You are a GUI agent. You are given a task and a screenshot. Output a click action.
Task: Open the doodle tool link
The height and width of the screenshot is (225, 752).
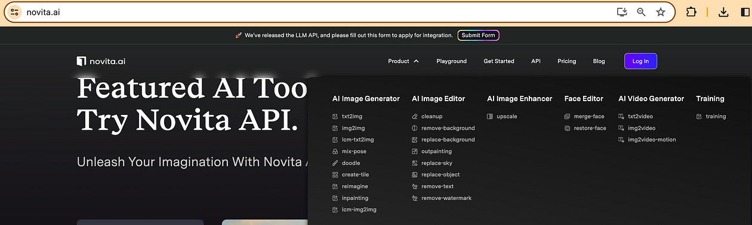pos(351,163)
